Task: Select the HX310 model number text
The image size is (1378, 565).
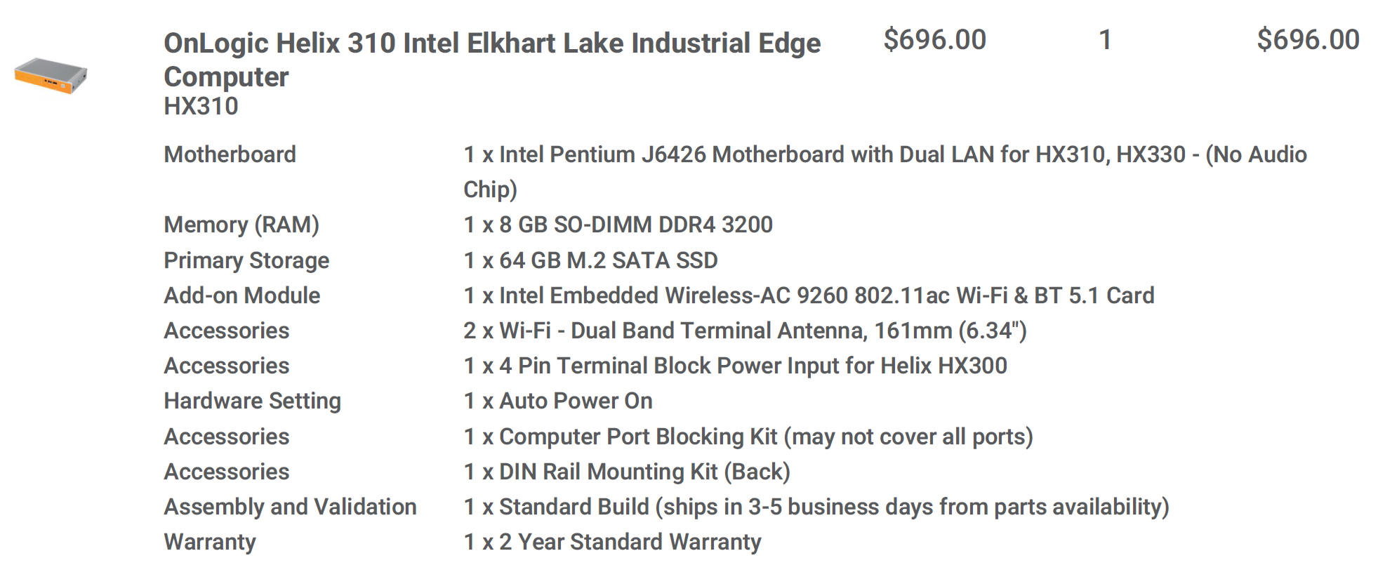Action: click(201, 106)
